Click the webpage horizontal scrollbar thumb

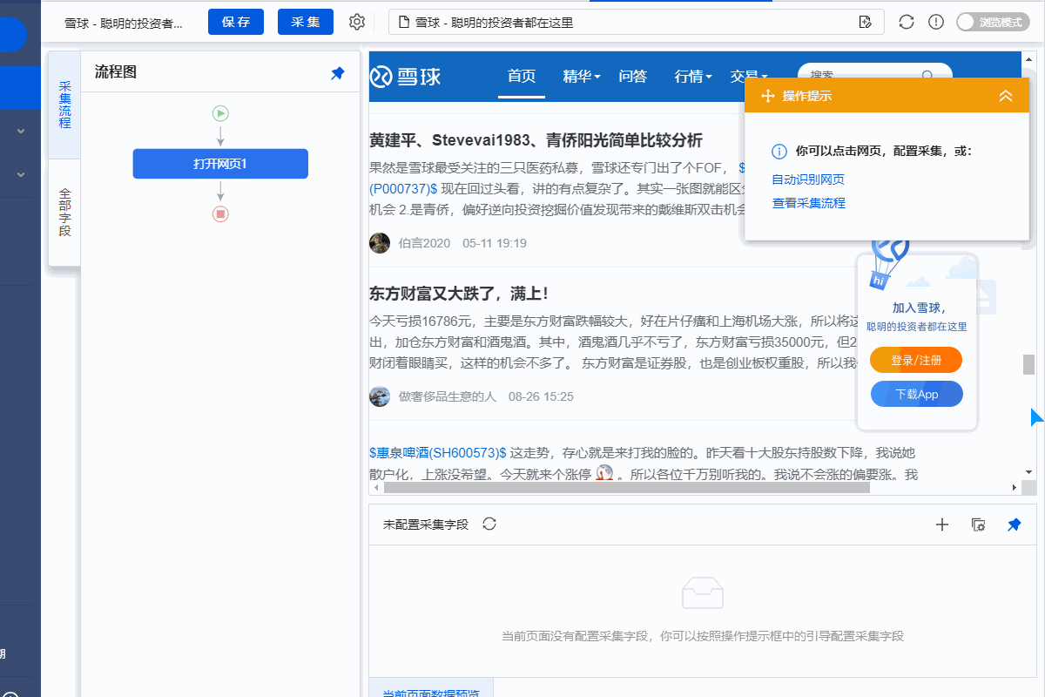(x=627, y=488)
